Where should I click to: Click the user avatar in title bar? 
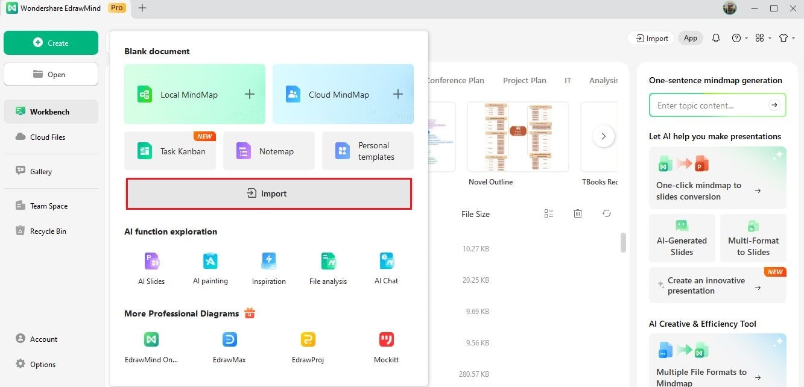[x=730, y=8]
